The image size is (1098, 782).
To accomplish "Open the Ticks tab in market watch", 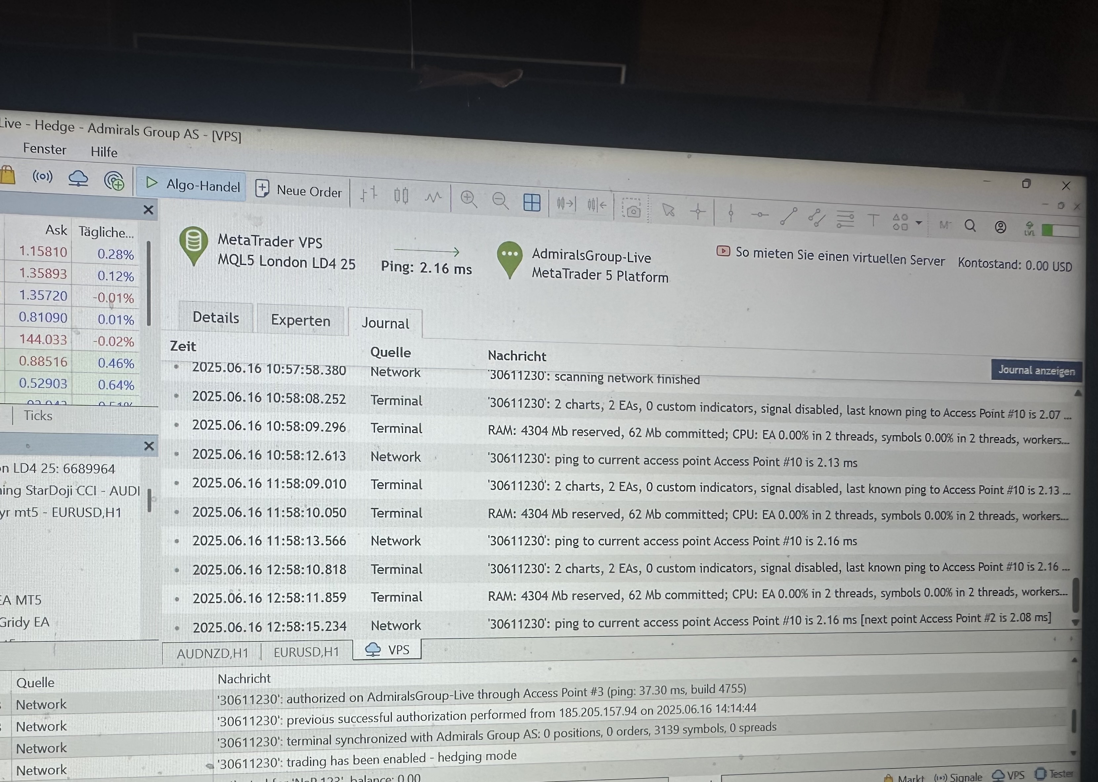I will (38, 415).
